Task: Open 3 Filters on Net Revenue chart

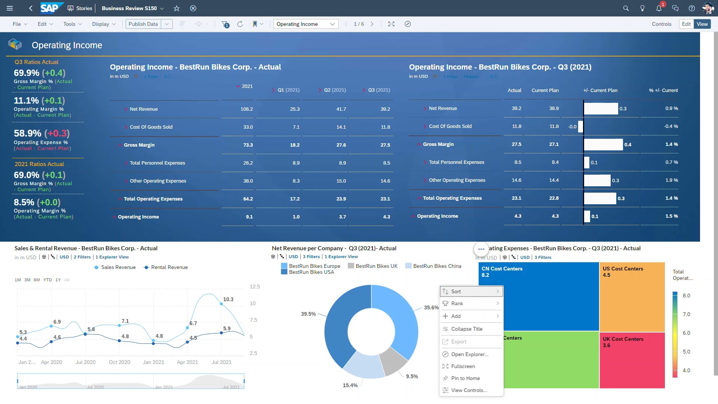Action: pos(312,257)
